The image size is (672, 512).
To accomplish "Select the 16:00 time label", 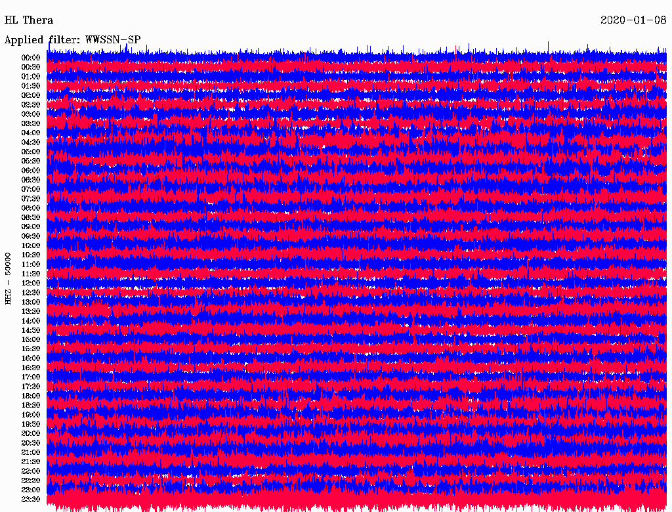I will pos(30,358).
